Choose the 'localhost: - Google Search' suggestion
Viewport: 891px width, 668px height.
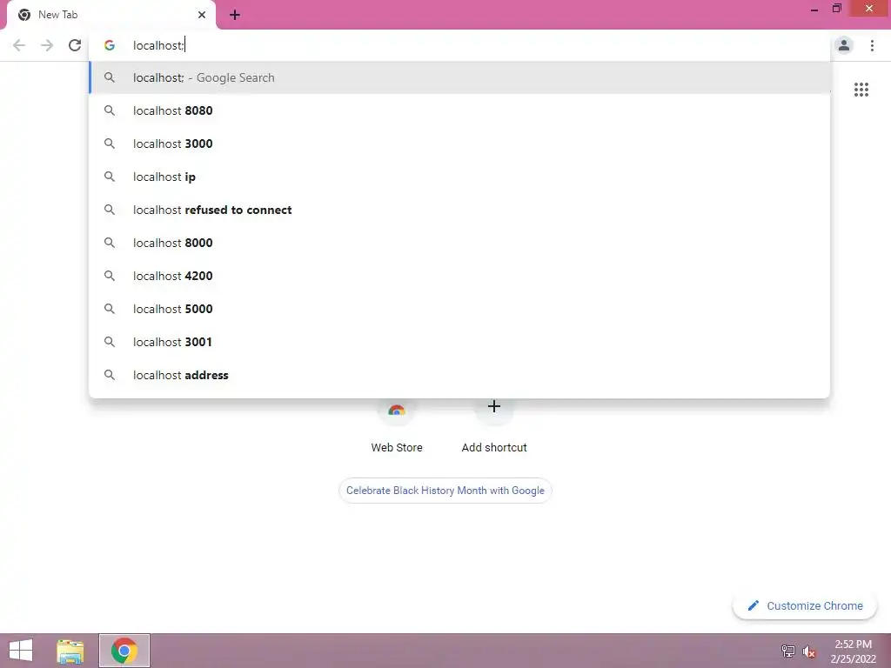459,77
